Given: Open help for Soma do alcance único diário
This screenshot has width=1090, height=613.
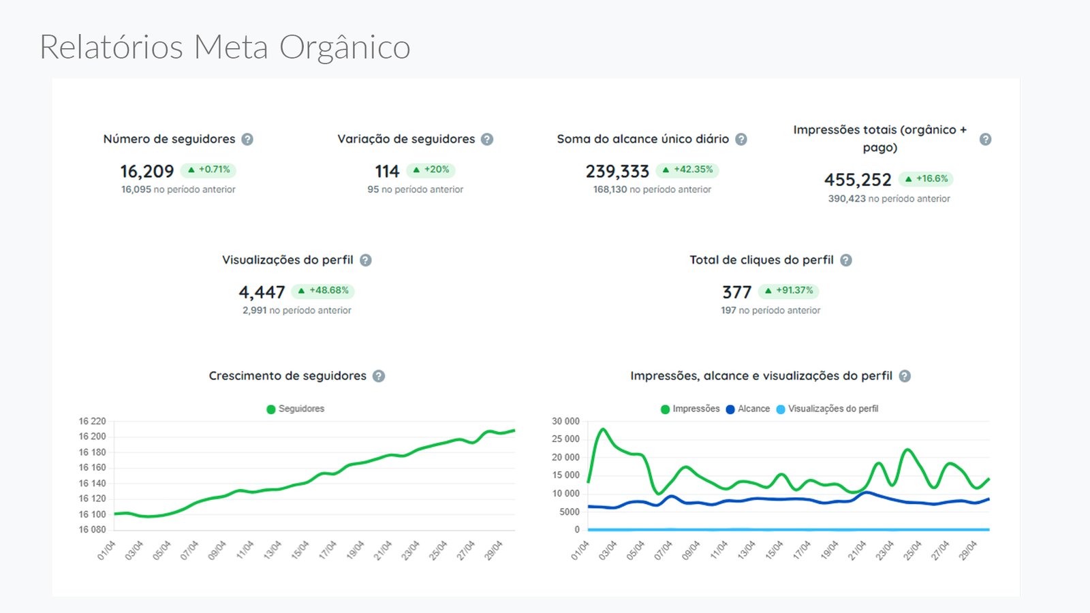Looking at the screenshot, I should (741, 139).
